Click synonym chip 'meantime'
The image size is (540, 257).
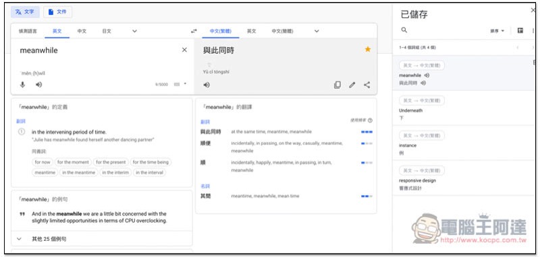point(45,173)
